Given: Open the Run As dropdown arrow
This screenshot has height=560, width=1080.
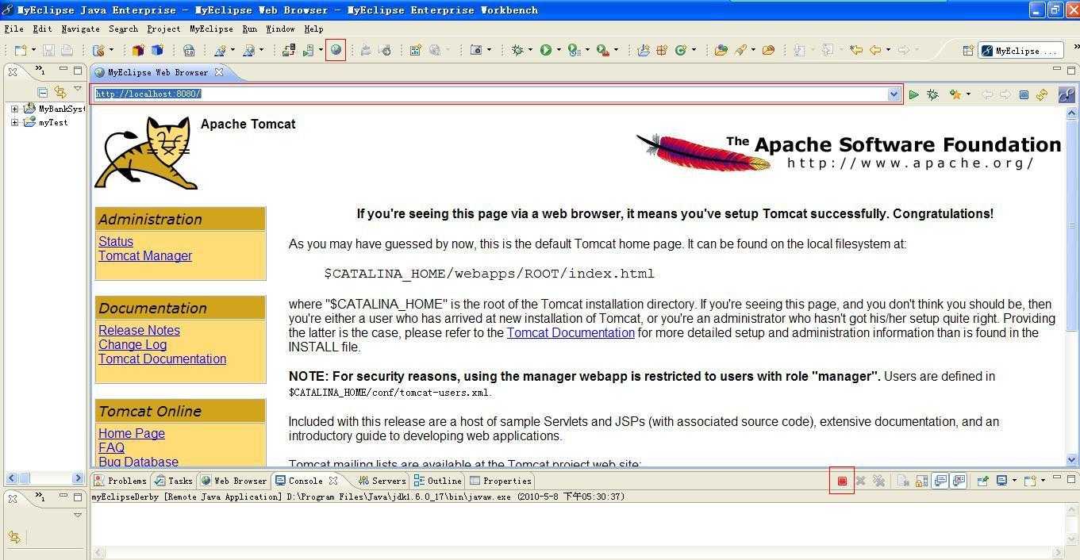Looking at the screenshot, I should [x=559, y=50].
